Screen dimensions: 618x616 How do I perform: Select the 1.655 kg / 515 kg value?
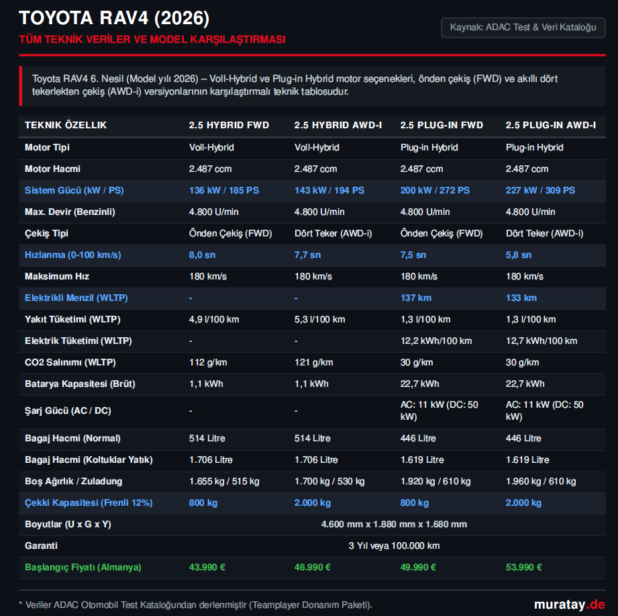coord(224,482)
